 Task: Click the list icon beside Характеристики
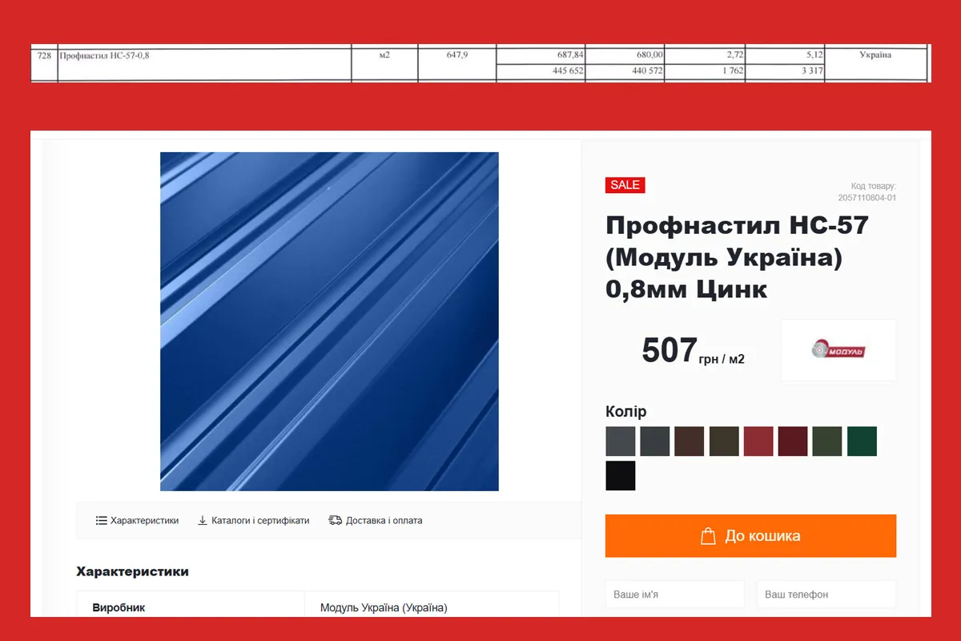click(x=101, y=519)
